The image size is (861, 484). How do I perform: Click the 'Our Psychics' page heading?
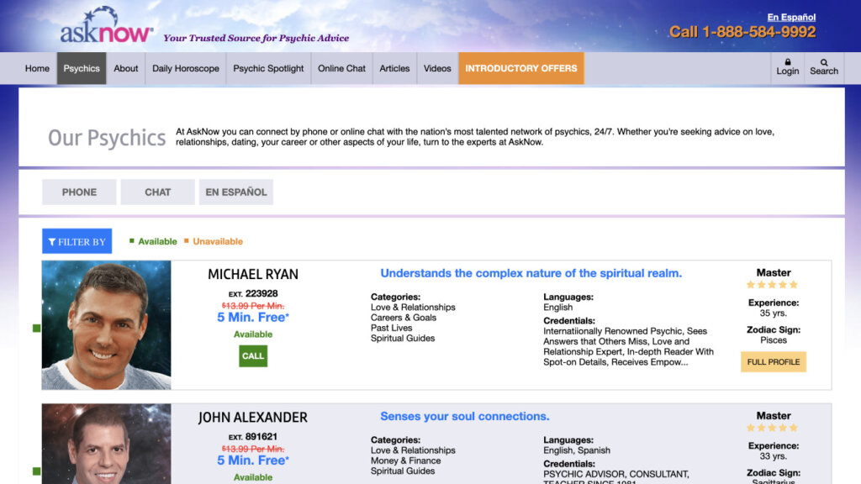tap(107, 138)
